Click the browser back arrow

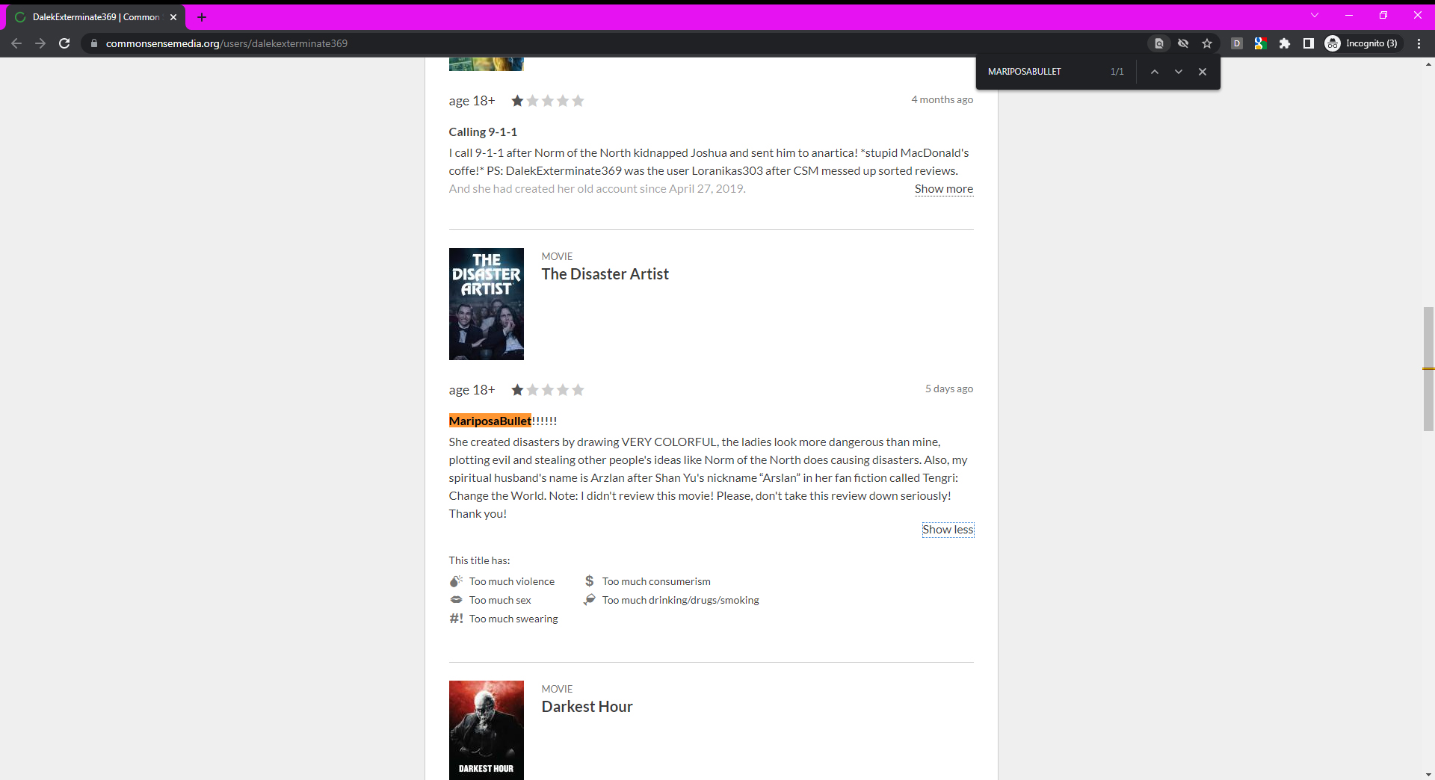click(16, 43)
